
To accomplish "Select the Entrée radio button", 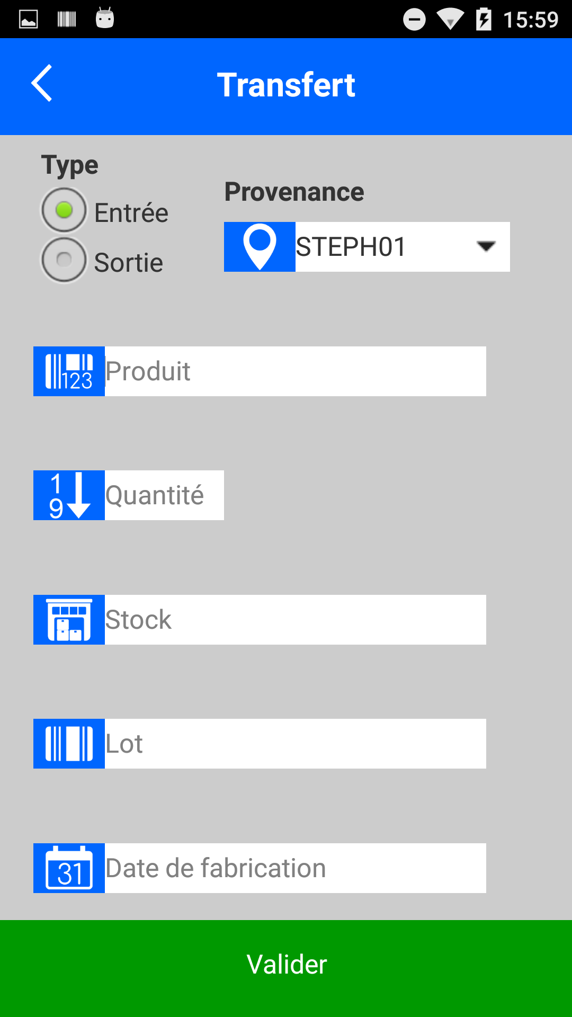I will click(x=64, y=210).
